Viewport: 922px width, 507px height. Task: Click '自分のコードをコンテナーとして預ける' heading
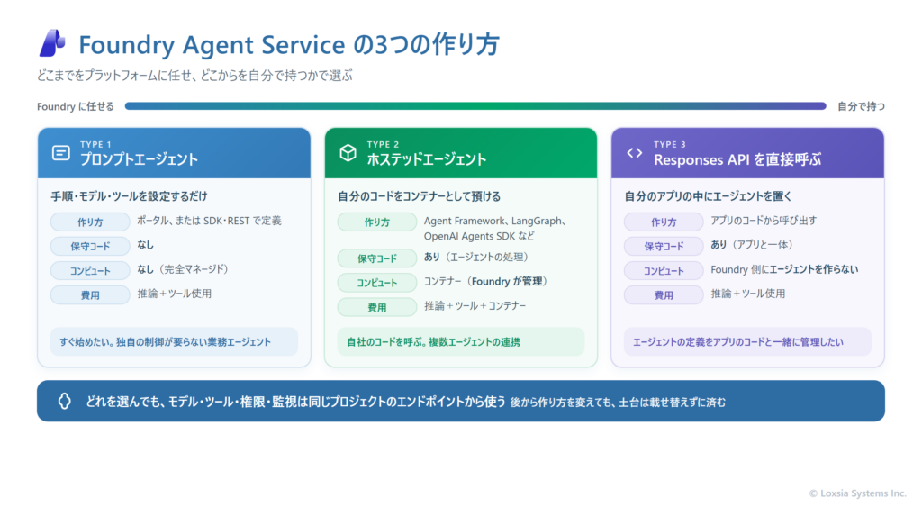click(420, 196)
